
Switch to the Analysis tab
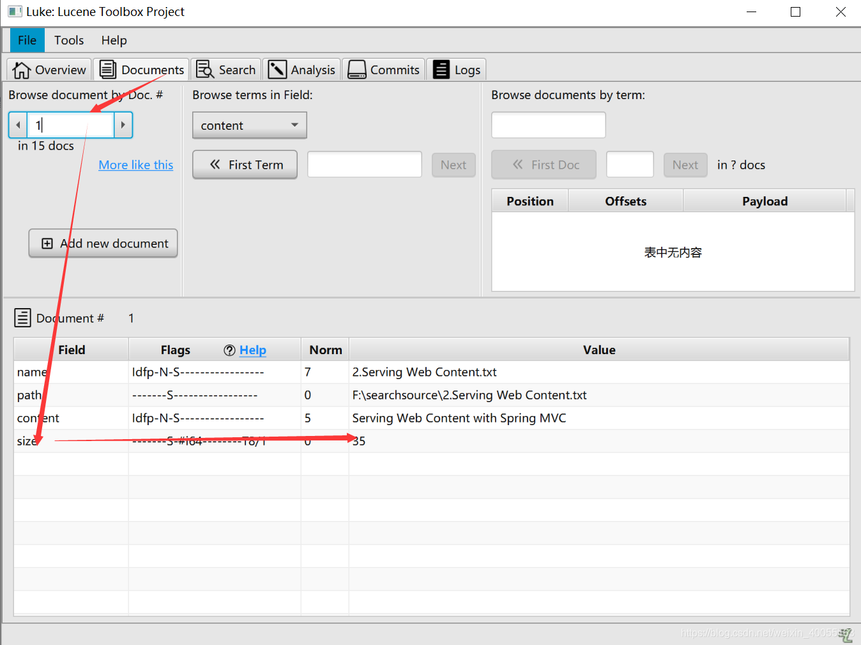point(301,70)
